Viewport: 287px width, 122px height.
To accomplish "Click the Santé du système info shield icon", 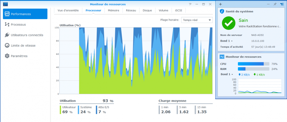I will pyautogui.click(x=222, y=11).
